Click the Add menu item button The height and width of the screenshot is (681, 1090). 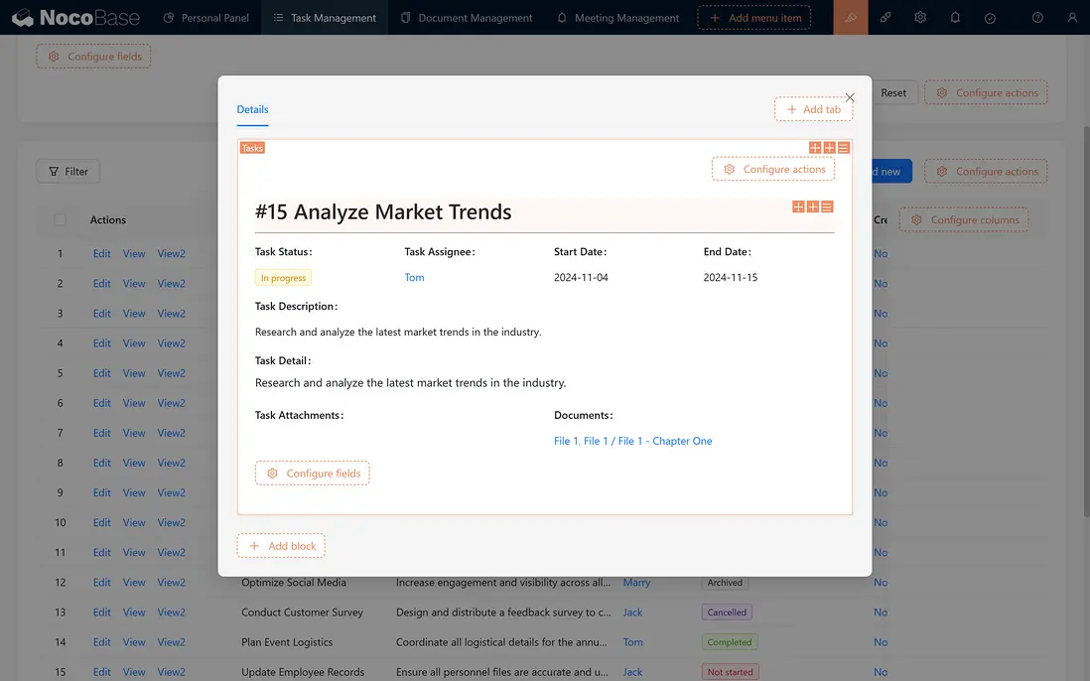click(x=754, y=18)
